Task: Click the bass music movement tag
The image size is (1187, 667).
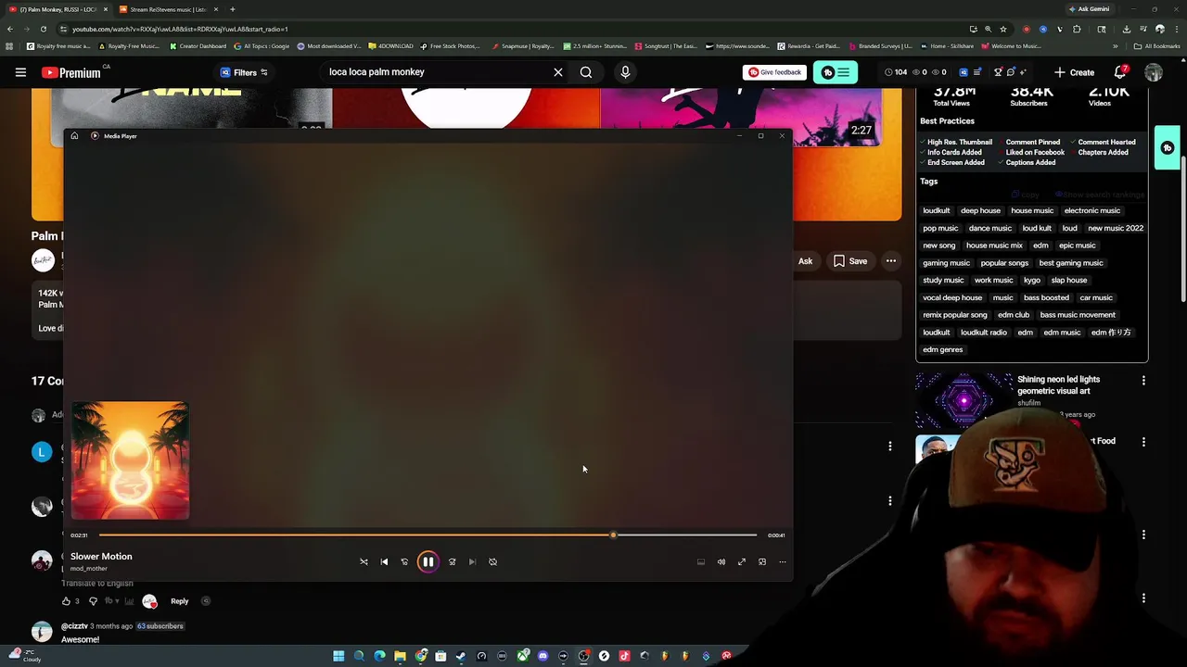Action: click(x=1078, y=315)
